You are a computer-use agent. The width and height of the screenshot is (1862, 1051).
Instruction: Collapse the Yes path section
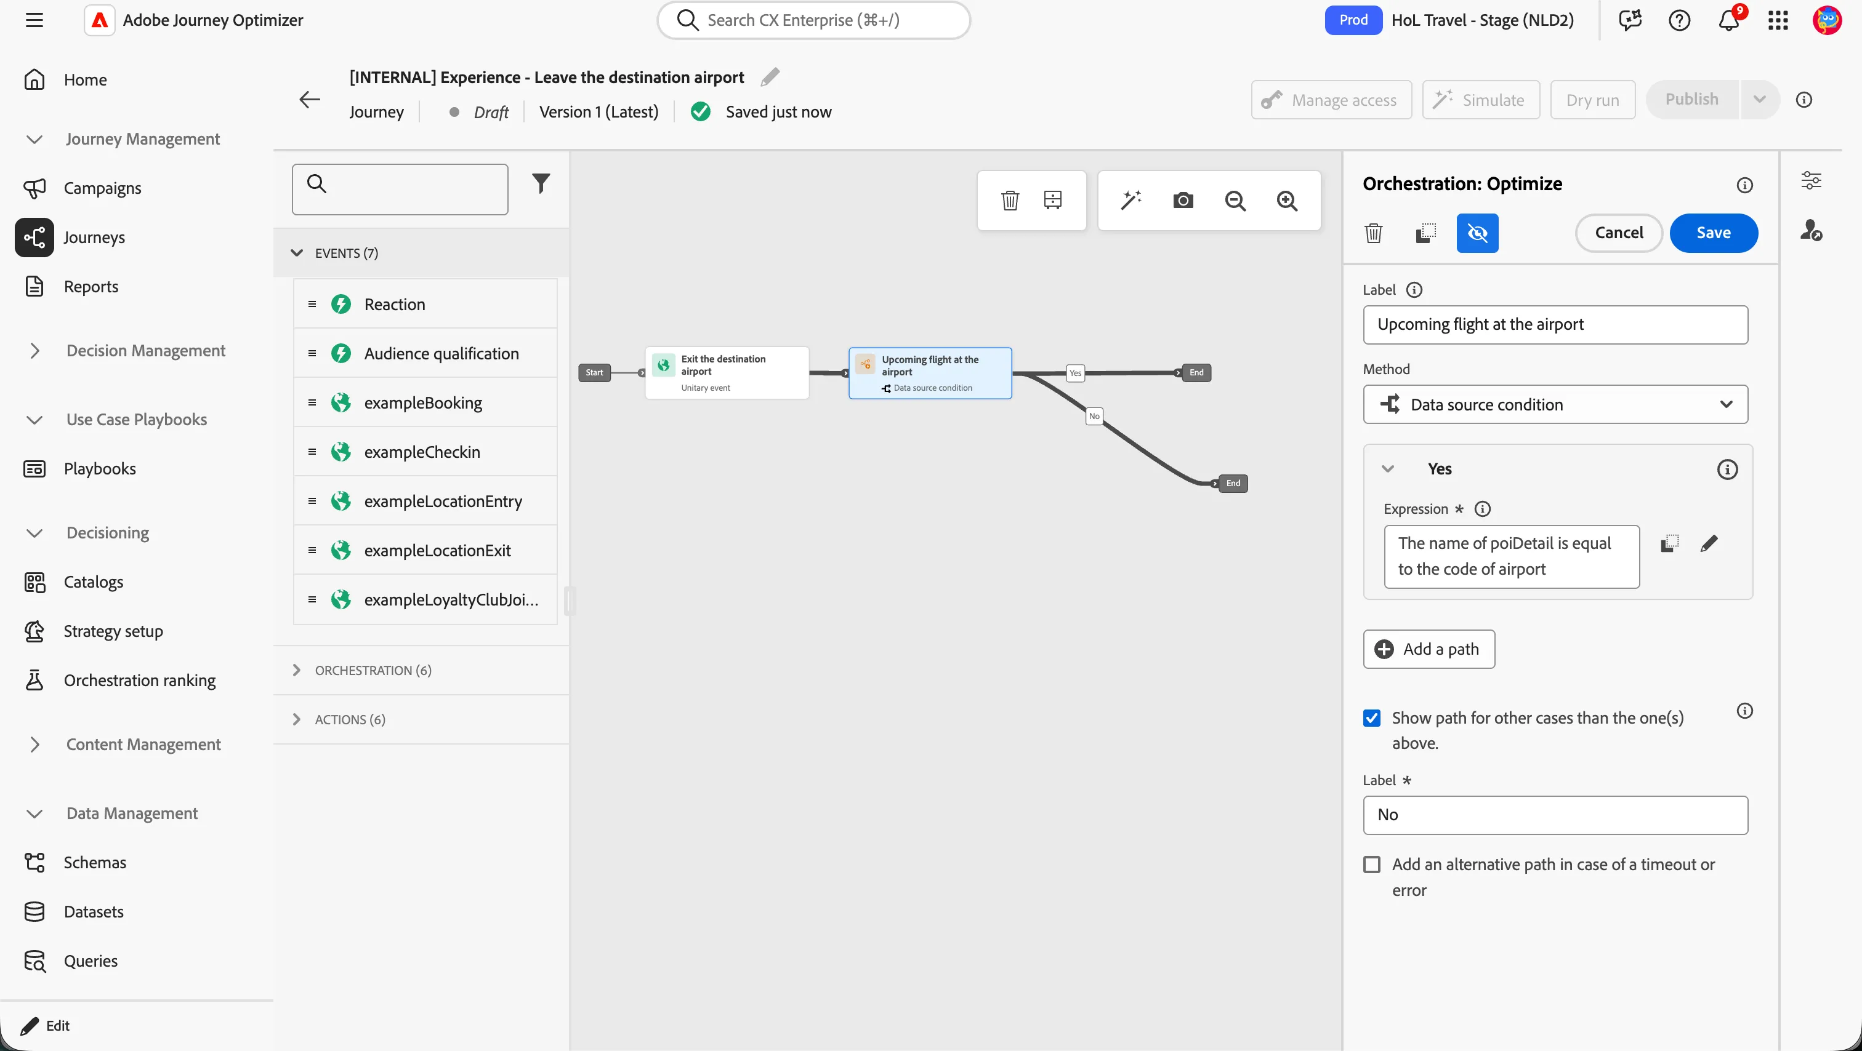[x=1387, y=469]
